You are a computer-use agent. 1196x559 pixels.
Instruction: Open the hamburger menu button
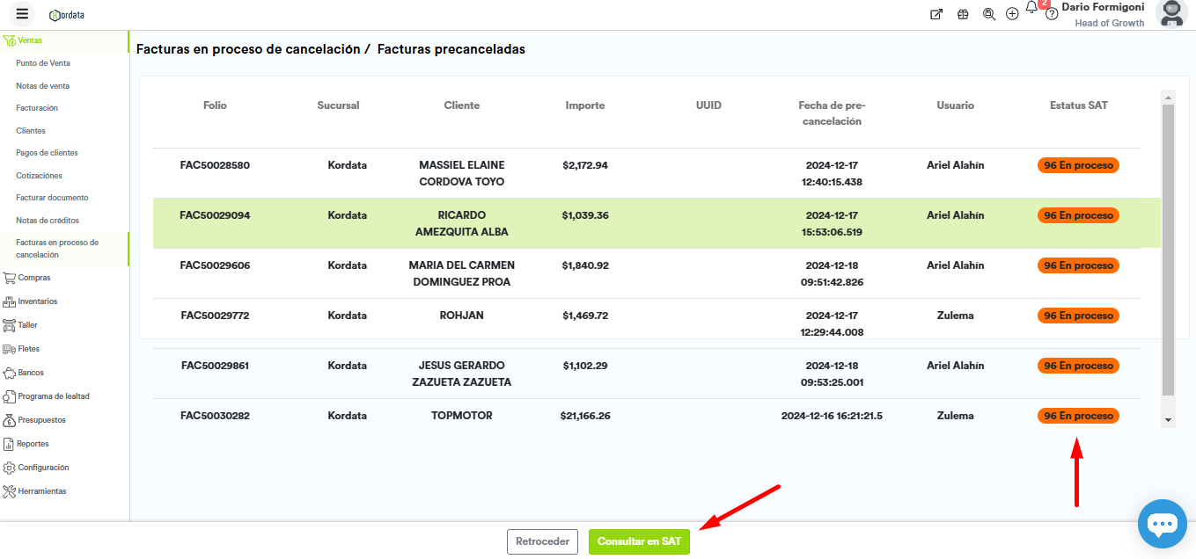point(22,14)
